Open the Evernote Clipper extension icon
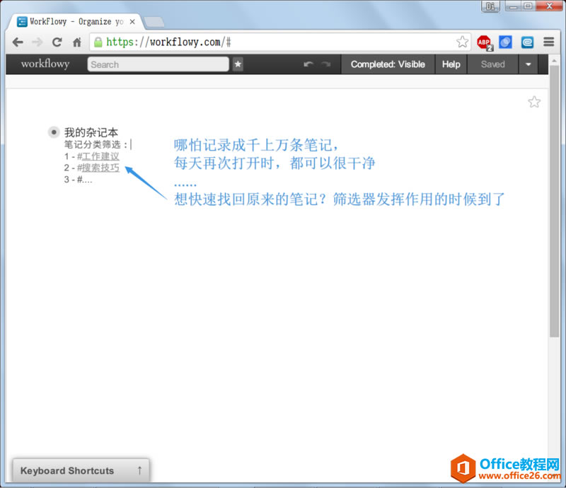Viewport: 566px width, 488px height. pyautogui.click(x=526, y=42)
